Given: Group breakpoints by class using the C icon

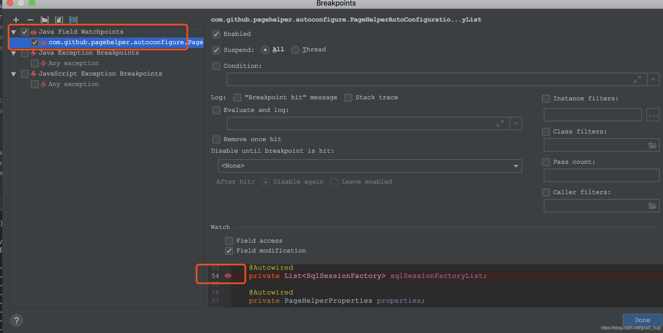Looking at the screenshot, I should (73, 20).
